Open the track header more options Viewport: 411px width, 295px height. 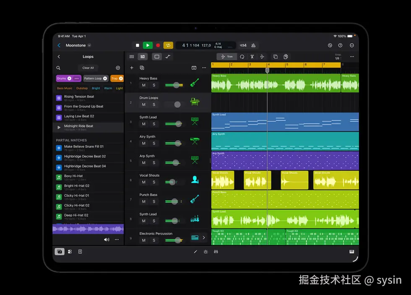[x=204, y=68]
